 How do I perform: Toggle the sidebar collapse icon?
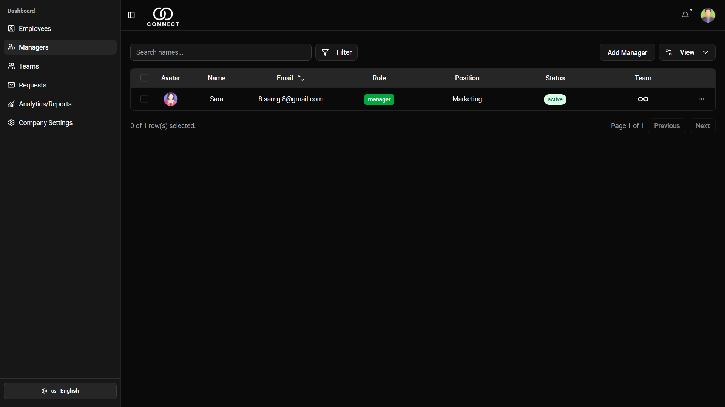(131, 15)
